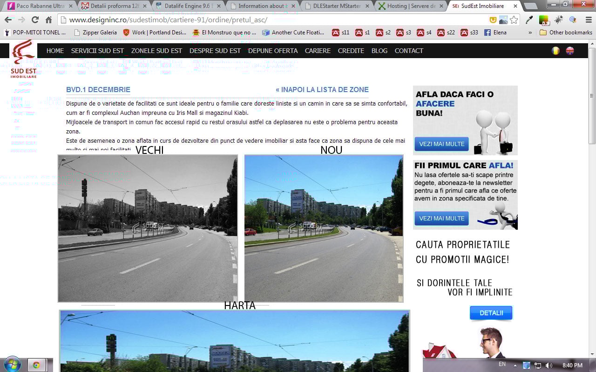
Task: Switch to Paco Rabanne Ultra tab
Action: [41, 6]
